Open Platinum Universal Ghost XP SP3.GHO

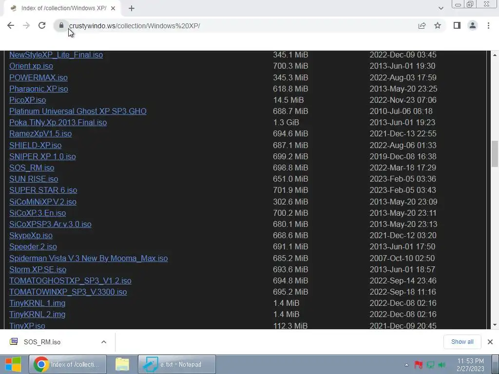point(78,111)
